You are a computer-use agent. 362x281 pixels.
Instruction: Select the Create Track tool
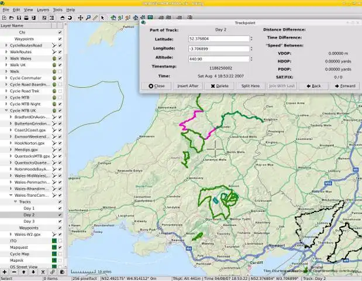[120, 18]
